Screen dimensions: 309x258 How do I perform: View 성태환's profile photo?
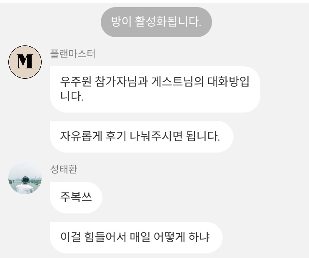click(25, 178)
